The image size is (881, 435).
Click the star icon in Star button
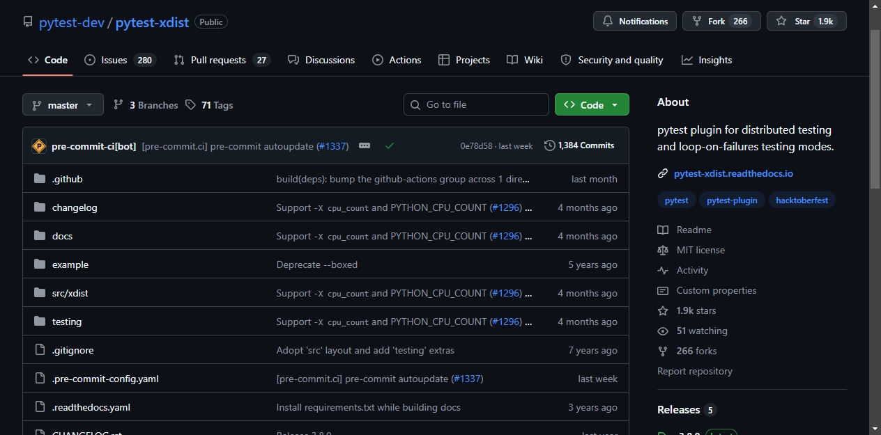781,22
